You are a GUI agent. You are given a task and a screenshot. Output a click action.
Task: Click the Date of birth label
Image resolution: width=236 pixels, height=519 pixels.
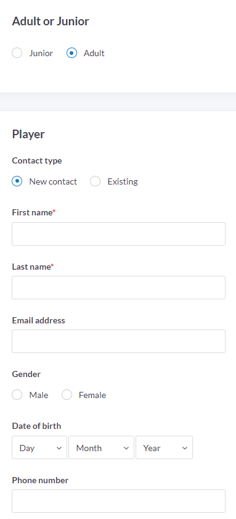(36, 426)
